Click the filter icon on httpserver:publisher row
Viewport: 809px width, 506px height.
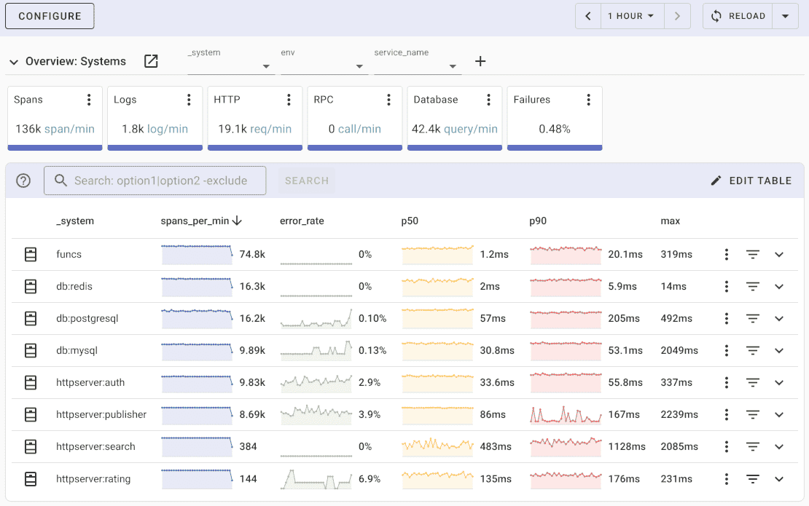753,414
